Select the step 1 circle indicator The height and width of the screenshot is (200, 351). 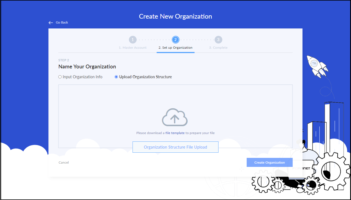(133, 39)
